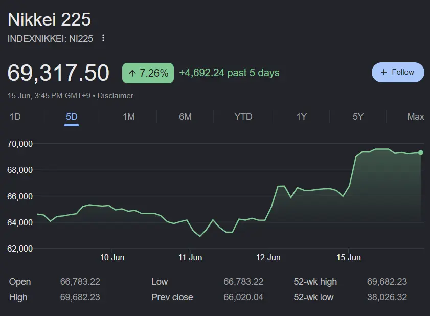This screenshot has height=316, width=430.
Task: Select the Nikkei 225 title
Action: coord(49,19)
